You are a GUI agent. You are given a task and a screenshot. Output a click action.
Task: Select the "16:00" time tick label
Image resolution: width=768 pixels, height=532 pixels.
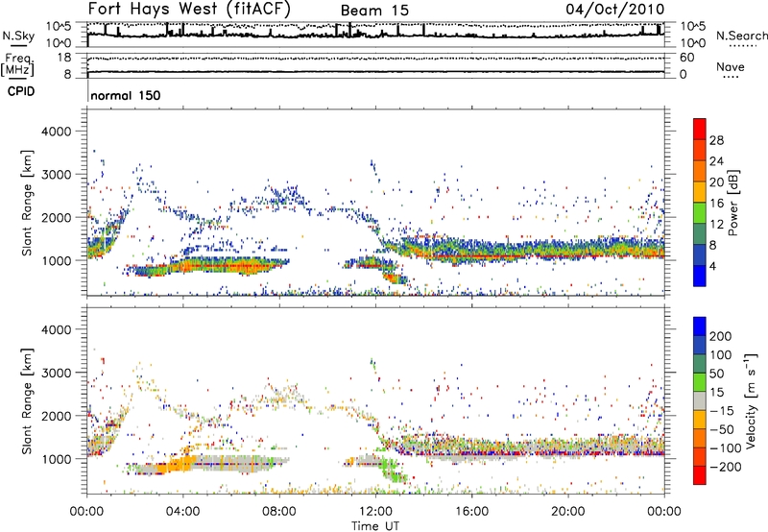[471, 512]
